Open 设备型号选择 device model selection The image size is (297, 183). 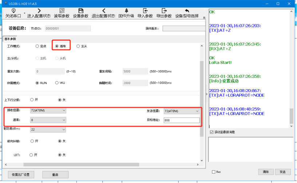[187, 11]
